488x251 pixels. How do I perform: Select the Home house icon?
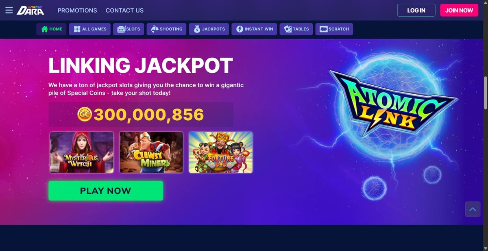(x=45, y=29)
